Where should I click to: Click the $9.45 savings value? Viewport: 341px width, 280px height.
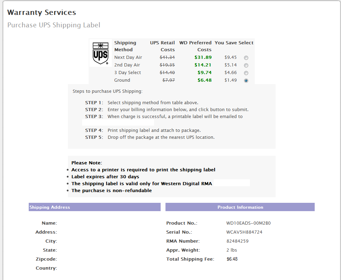click(231, 57)
